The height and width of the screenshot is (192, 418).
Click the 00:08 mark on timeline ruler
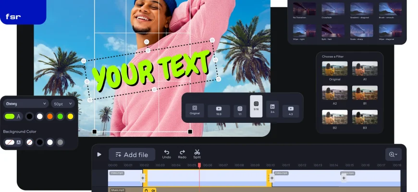(239, 165)
